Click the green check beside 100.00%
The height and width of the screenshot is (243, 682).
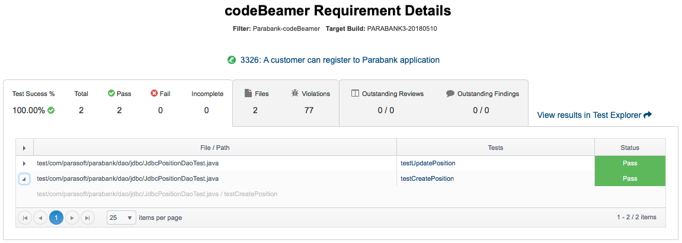52,110
